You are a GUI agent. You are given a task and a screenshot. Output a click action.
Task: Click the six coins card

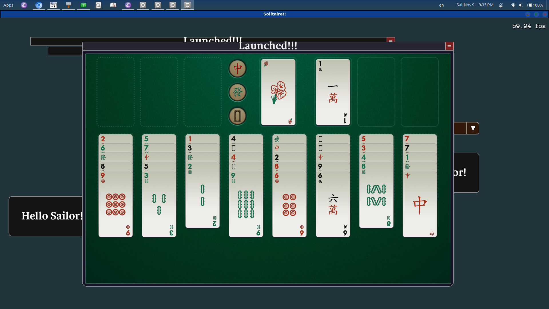tap(289, 205)
